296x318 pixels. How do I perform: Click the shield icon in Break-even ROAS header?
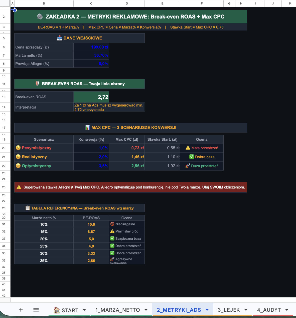37,84
